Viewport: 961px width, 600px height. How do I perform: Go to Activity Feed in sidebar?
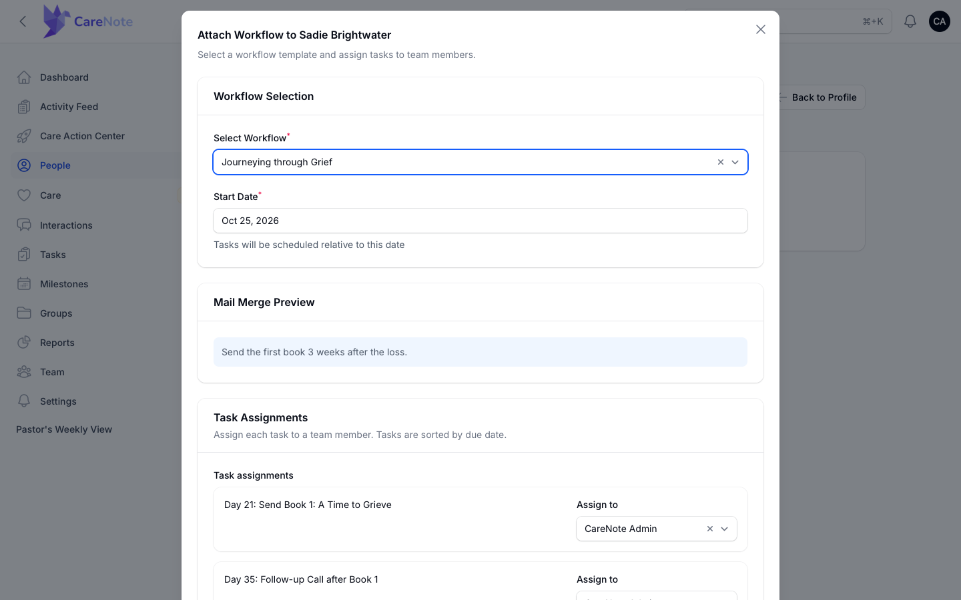[x=69, y=107]
